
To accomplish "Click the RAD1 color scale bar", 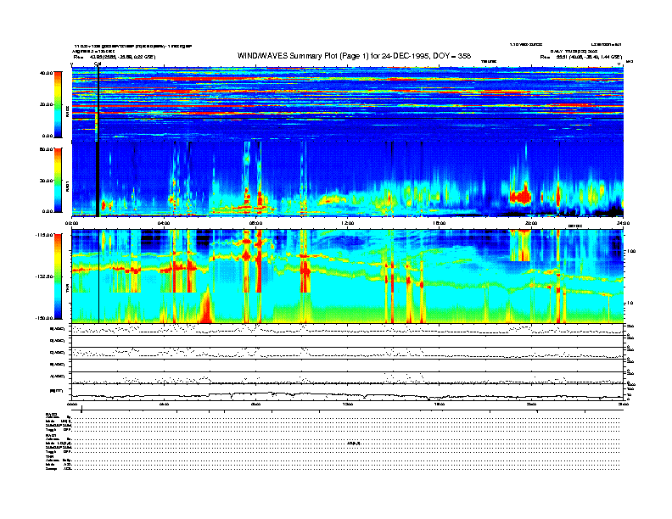I will point(56,180).
